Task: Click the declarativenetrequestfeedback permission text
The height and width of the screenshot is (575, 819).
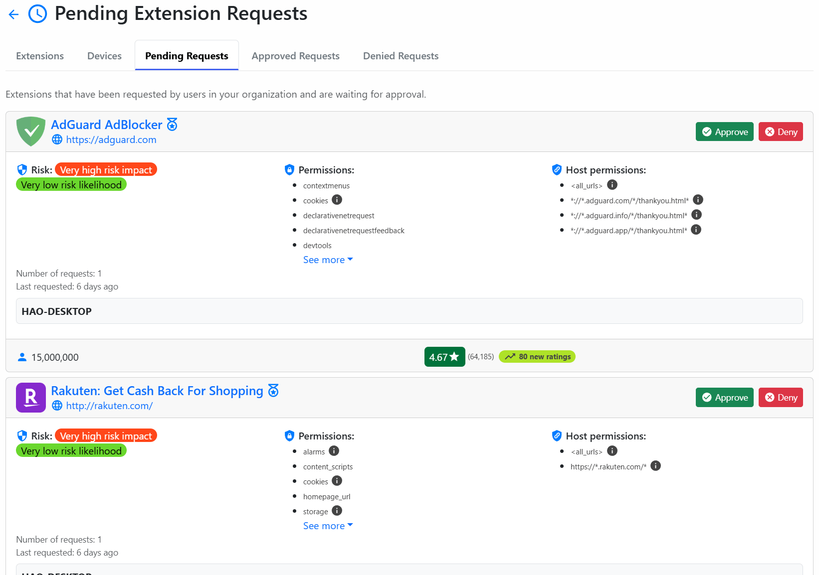Action: 354,231
